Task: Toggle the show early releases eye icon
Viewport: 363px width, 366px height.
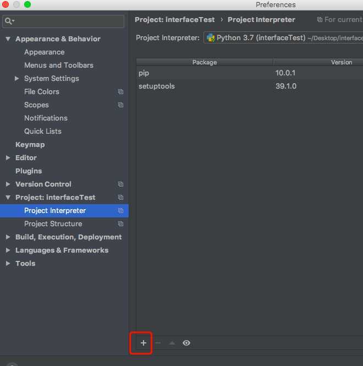Action: [x=186, y=343]
